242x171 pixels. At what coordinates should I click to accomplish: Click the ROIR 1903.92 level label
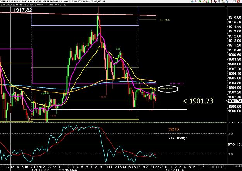click(166, 89)
